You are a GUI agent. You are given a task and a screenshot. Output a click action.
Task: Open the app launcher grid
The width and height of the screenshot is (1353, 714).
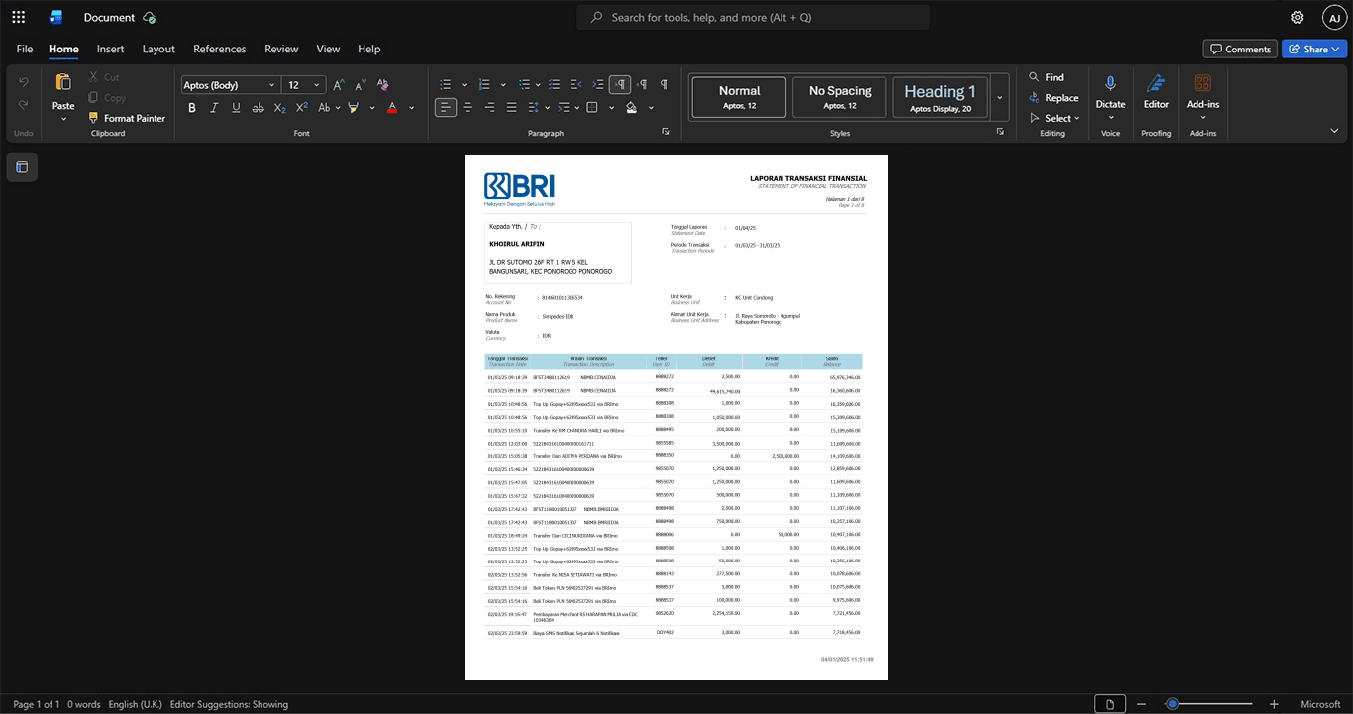point(18,17)
